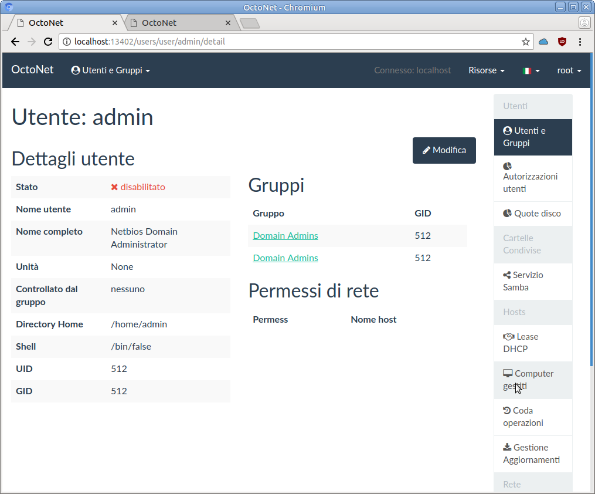Click the disabilitato status text

pos(142,187)
